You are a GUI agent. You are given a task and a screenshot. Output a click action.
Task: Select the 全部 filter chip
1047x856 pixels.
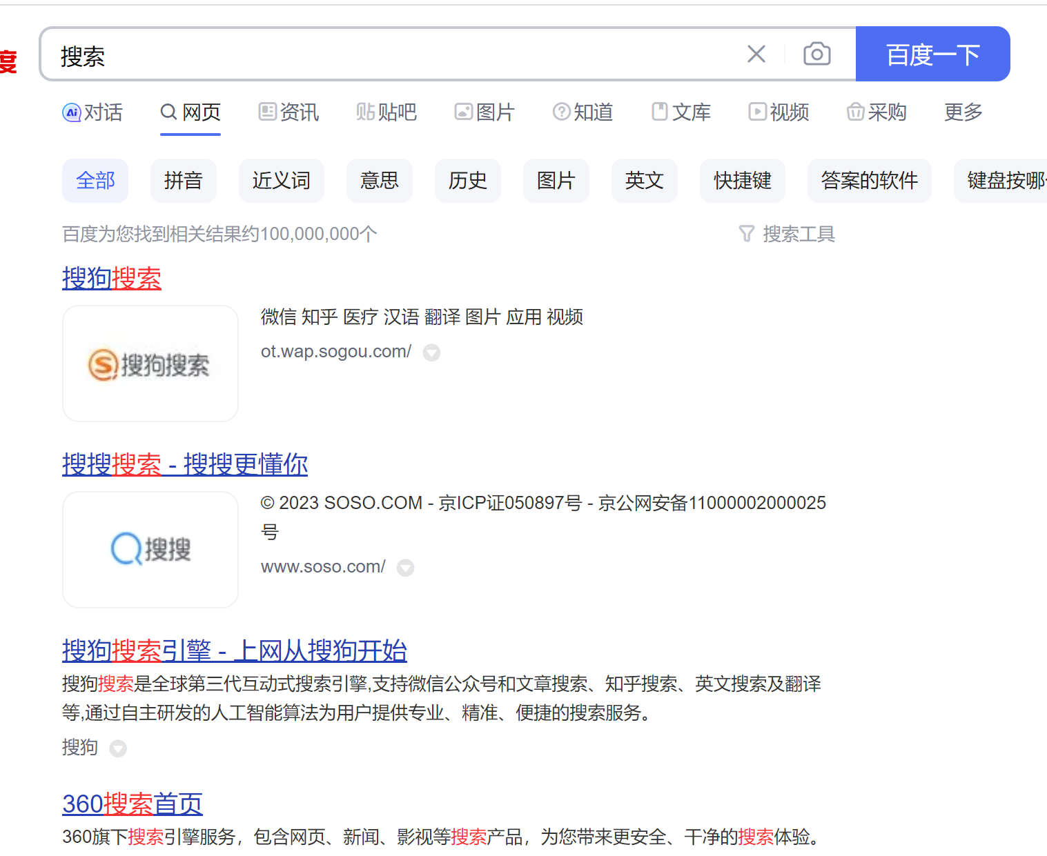(95, 181)
